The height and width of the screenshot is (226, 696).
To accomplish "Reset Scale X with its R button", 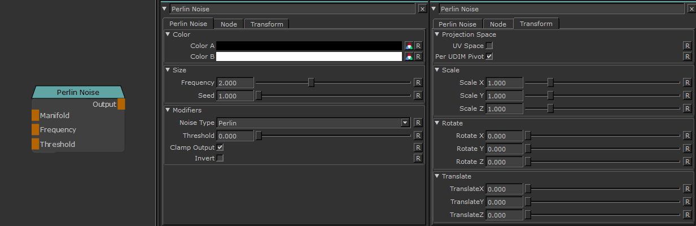I will coord(687,82).
